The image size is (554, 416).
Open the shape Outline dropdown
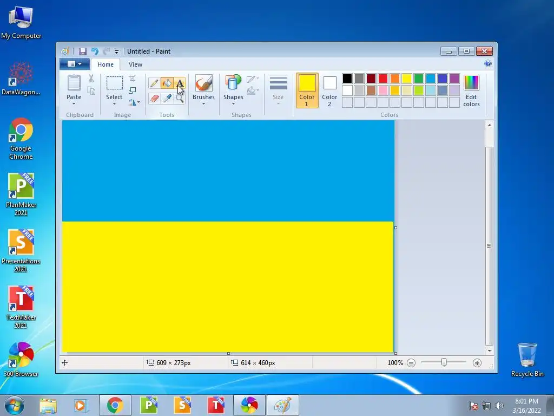coord(253,79)
